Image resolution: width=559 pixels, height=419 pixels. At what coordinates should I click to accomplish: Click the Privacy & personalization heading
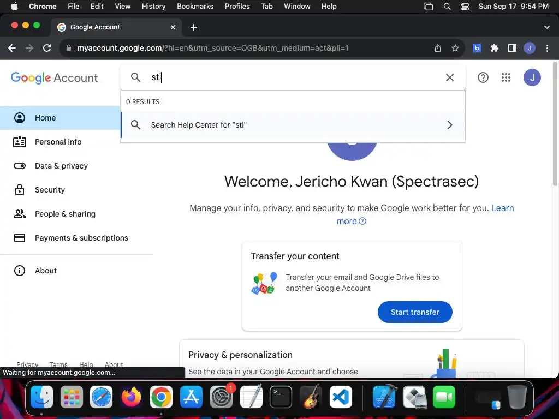point(240,355)
